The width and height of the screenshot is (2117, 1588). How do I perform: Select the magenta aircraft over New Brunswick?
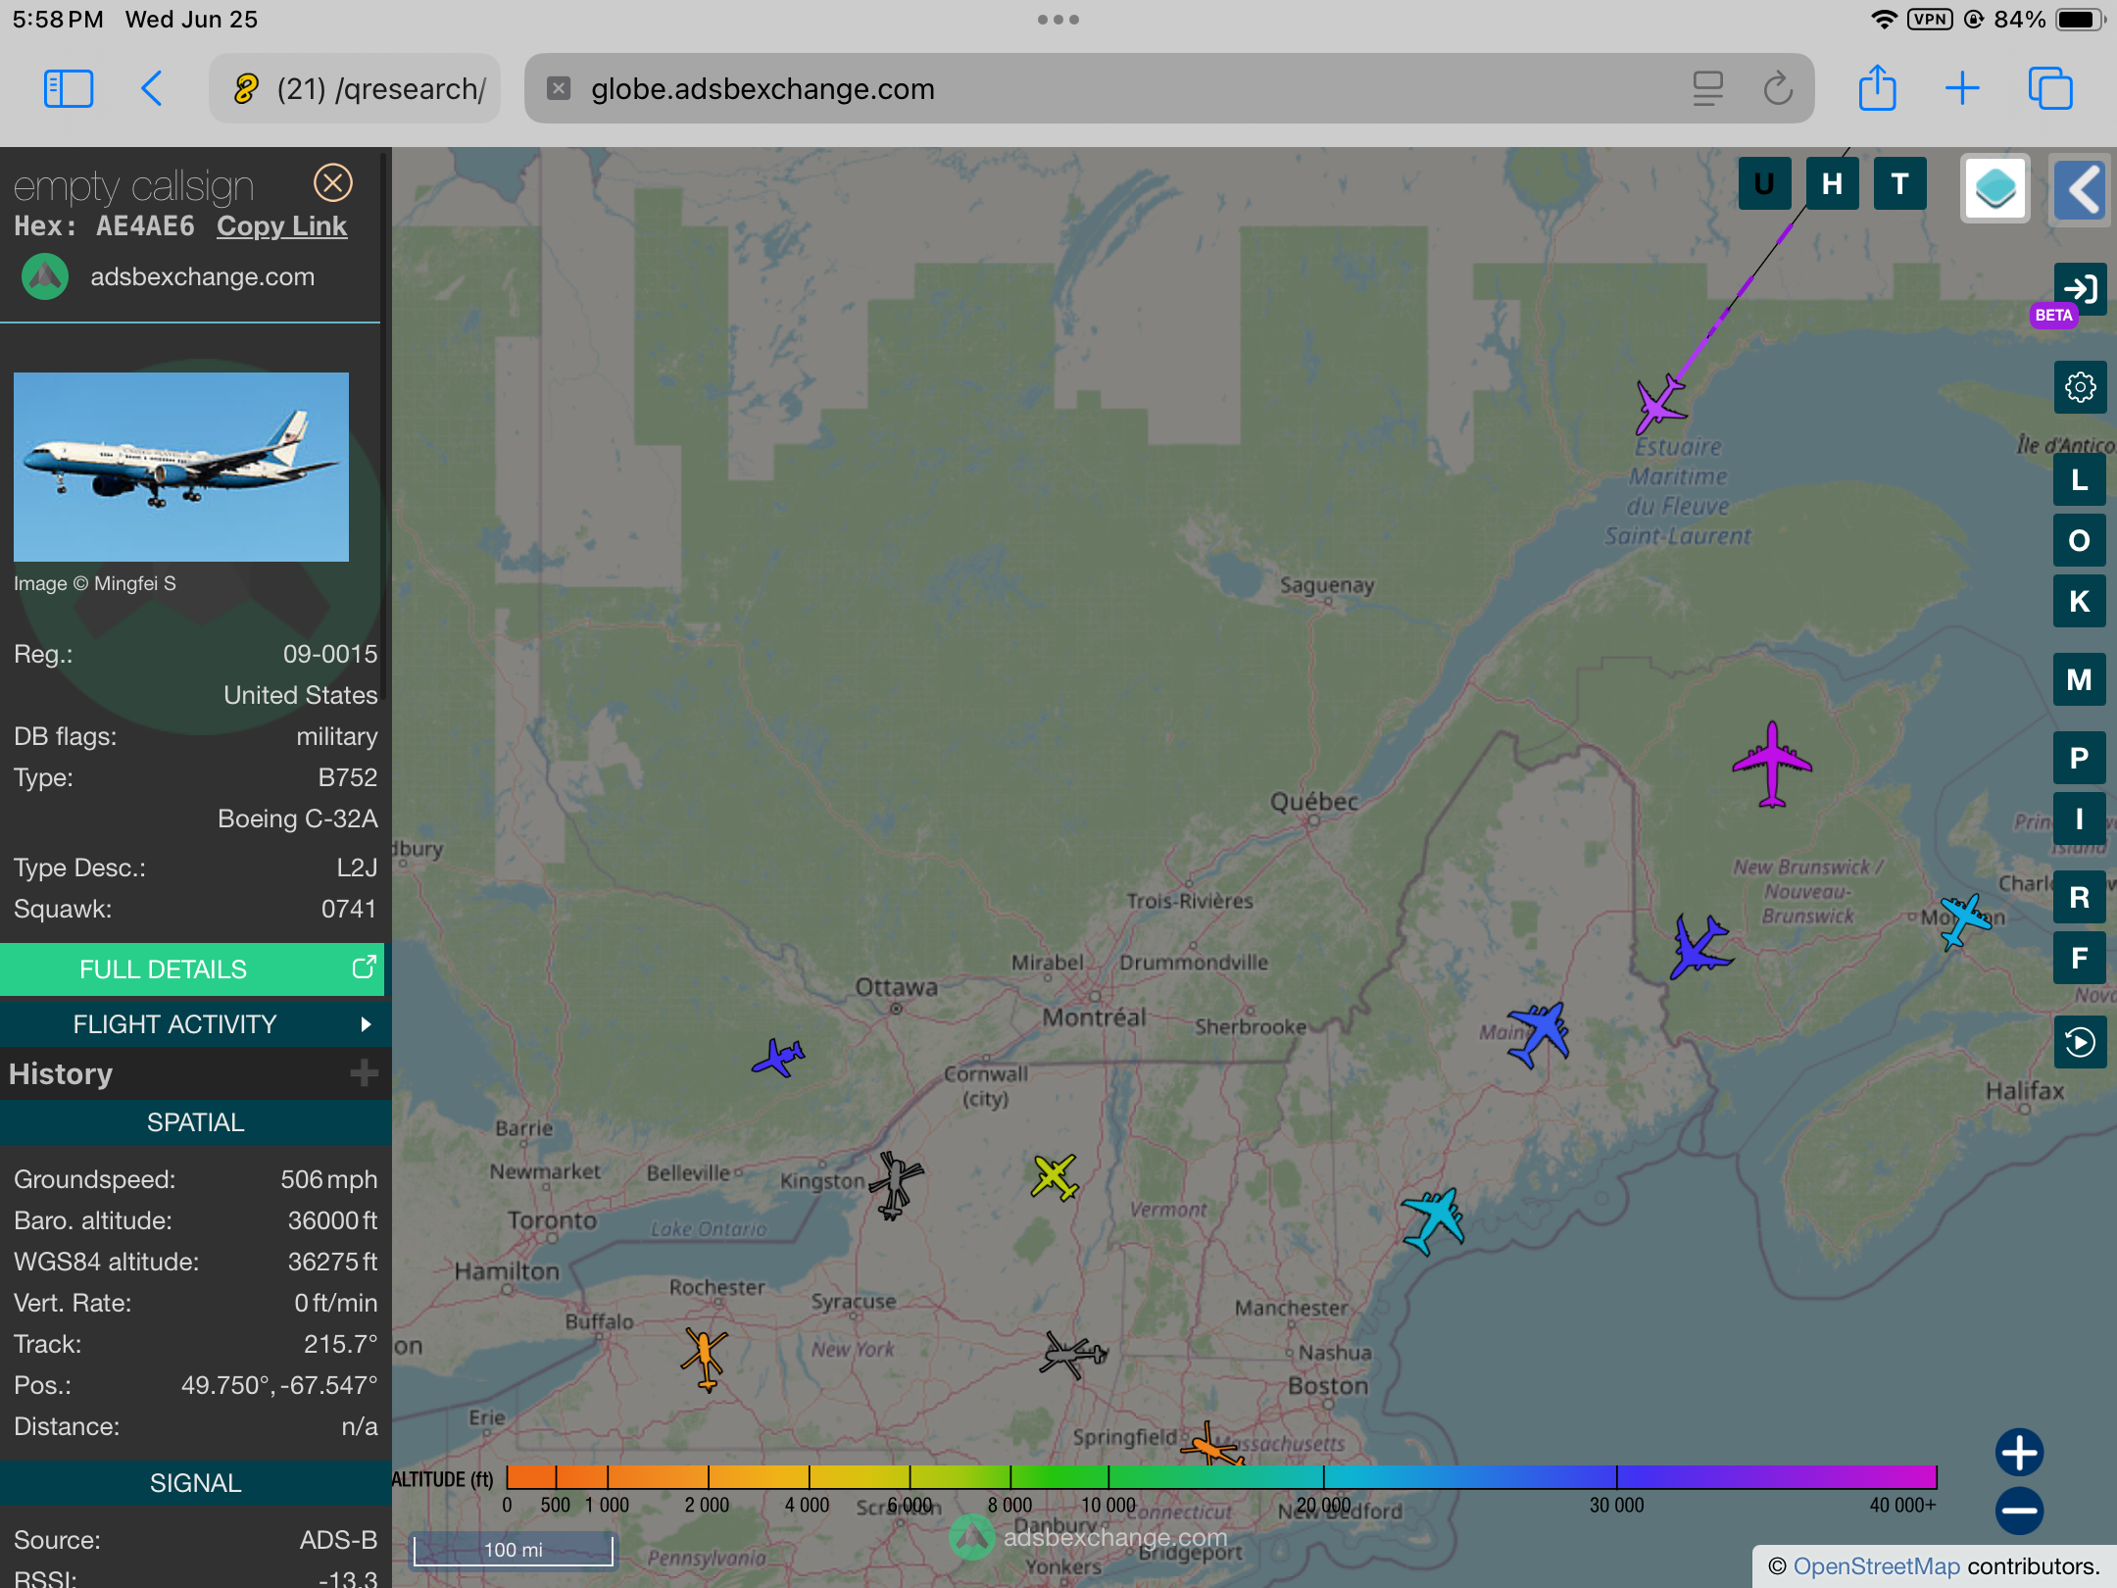coord(1772,765)
